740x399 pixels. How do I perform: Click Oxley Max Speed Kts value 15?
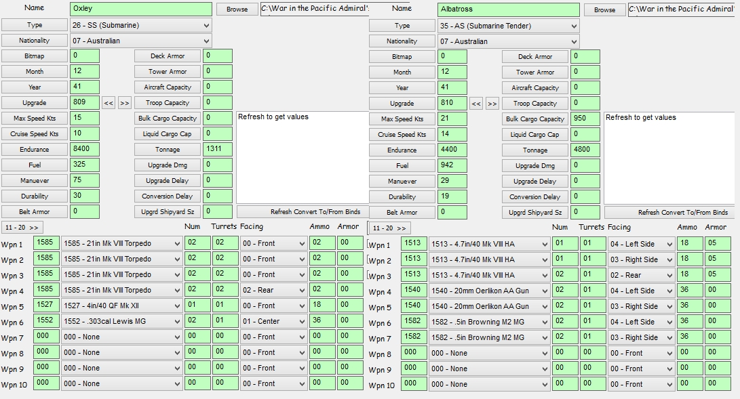tap(85, 118)
